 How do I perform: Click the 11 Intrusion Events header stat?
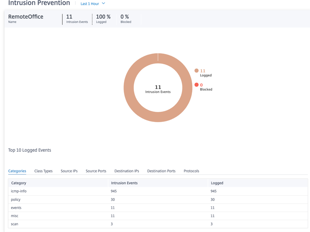click(x=77, y=19)
